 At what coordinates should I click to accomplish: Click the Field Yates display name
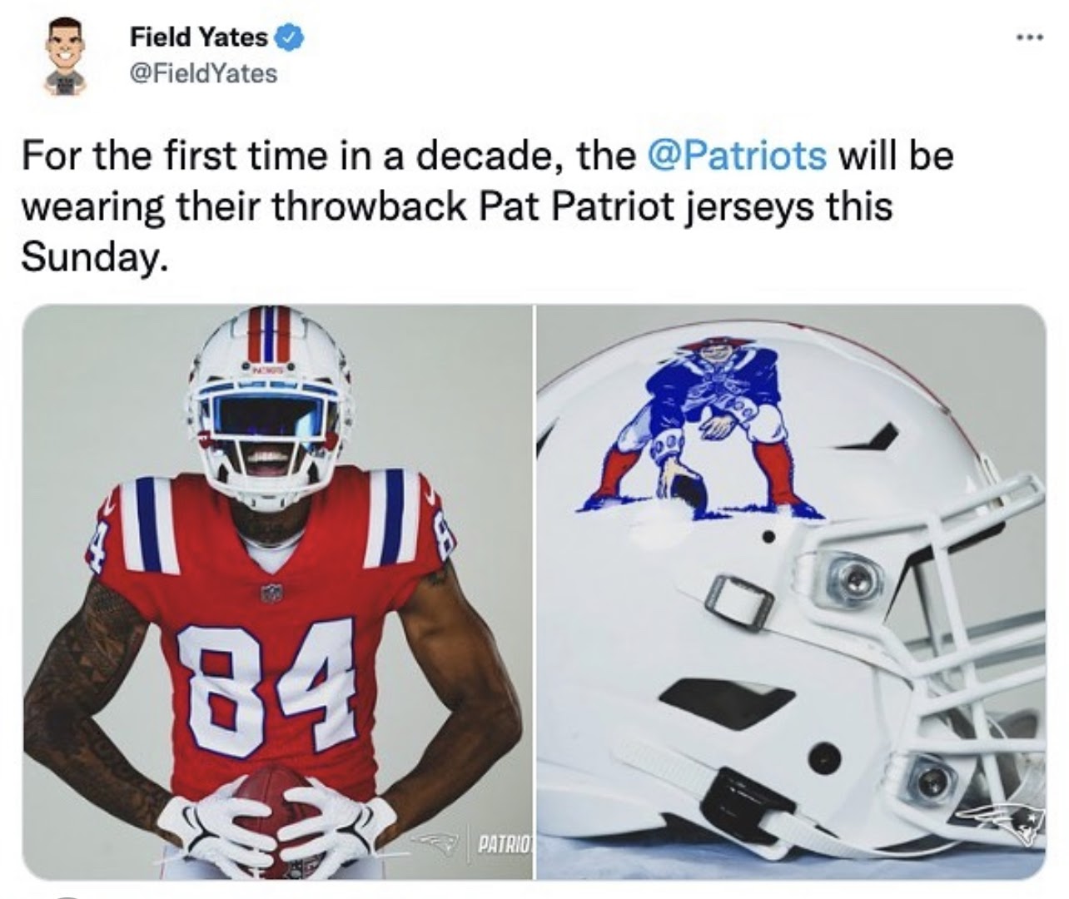199,37
